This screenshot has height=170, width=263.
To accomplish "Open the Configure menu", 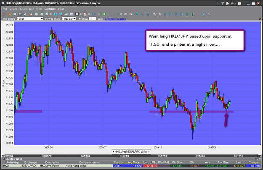I will pyautogui.click(x=50, y=9).
